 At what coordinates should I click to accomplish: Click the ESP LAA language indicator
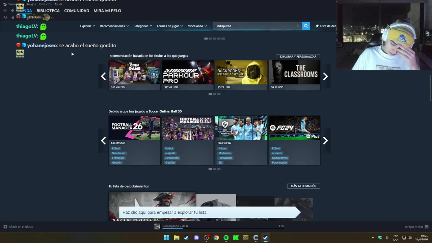(396, 238)
